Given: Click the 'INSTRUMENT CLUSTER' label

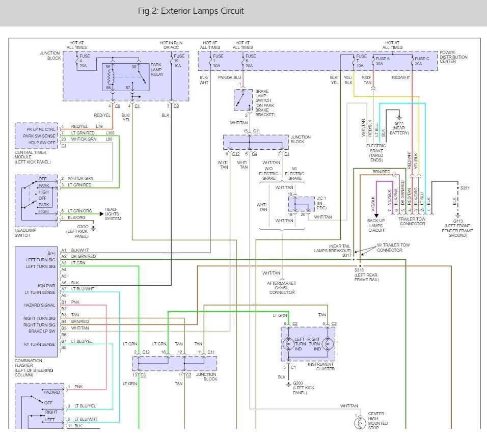Looking at the screenshot, I should coord(321,366).
